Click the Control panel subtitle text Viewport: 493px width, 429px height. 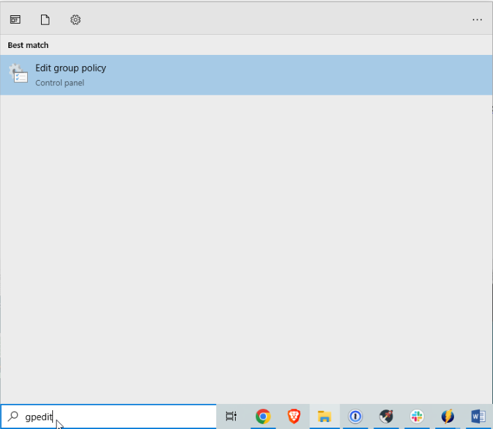click(60, 83)
